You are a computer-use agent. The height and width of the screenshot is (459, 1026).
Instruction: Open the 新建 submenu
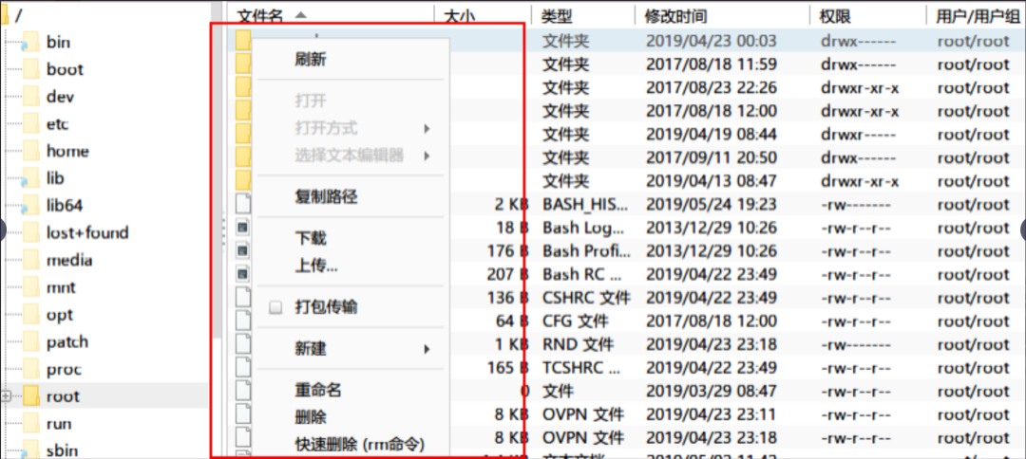pyautogui.click(x=352, y=349)
